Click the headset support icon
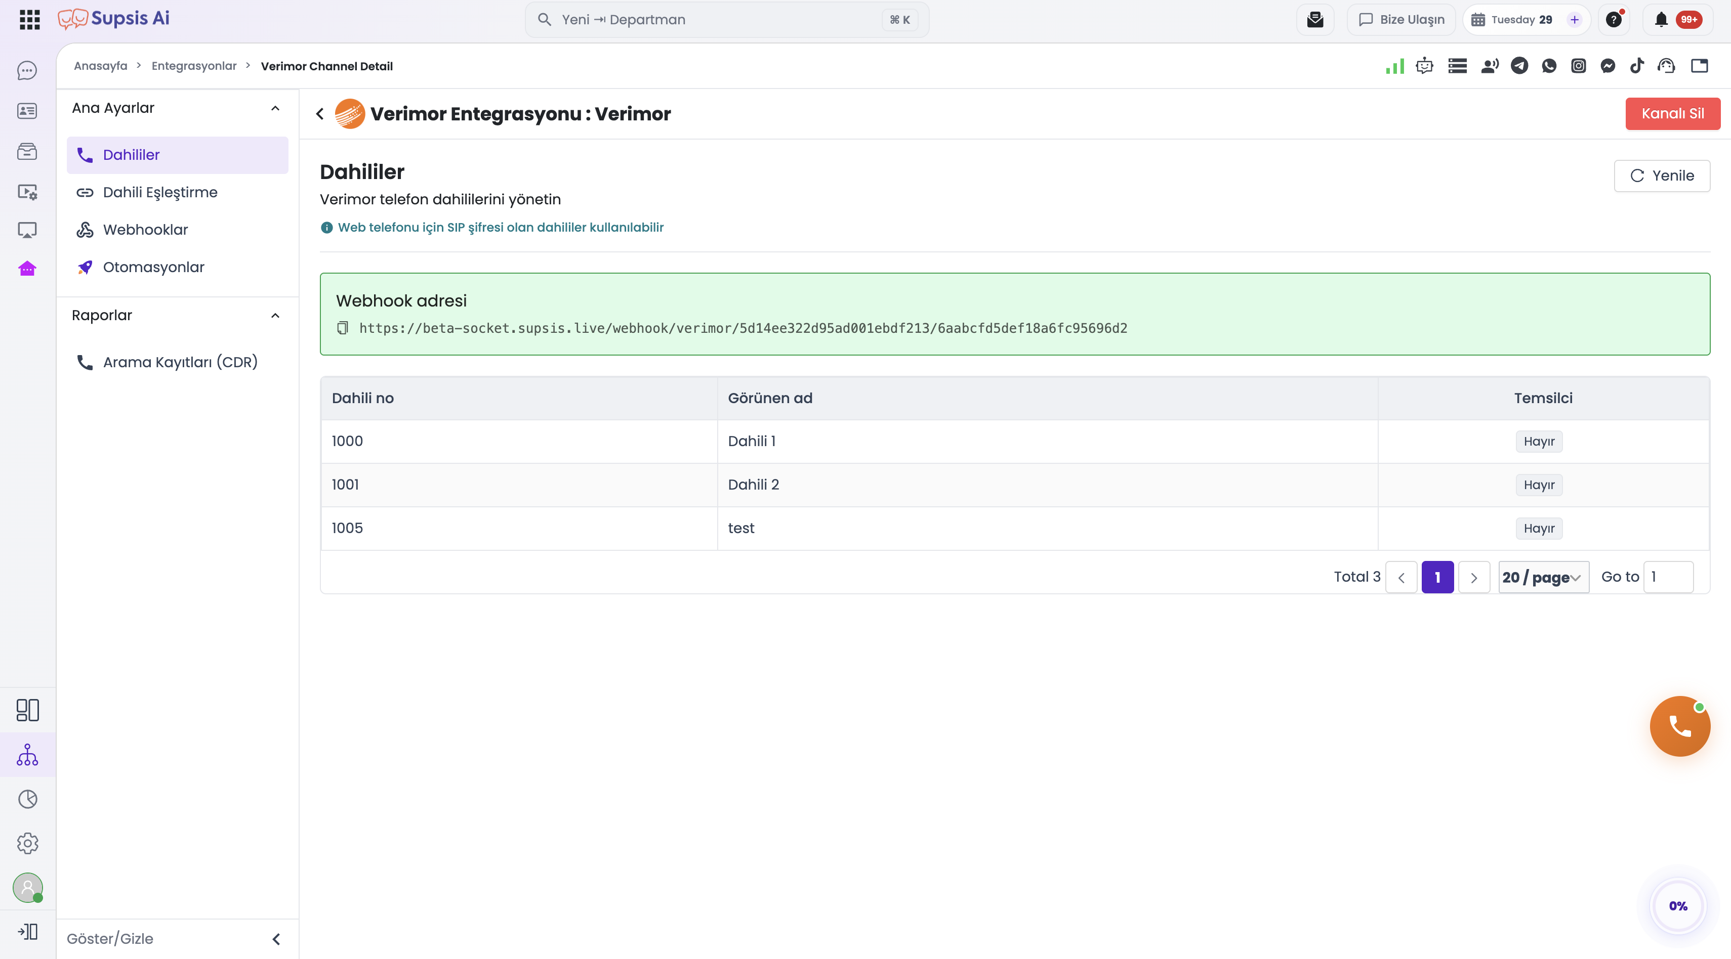Image resolution: width=1731 pixels, height=959 pixels. pos(1667,66)
